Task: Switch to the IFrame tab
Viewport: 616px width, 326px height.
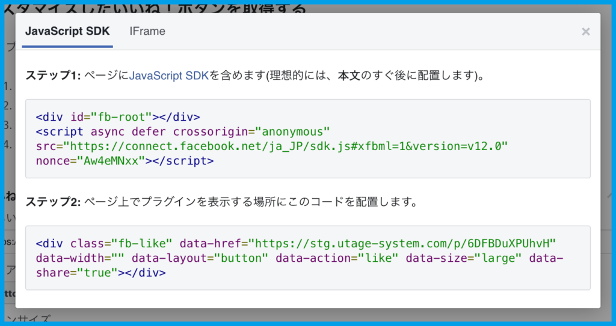Action: 147,31
